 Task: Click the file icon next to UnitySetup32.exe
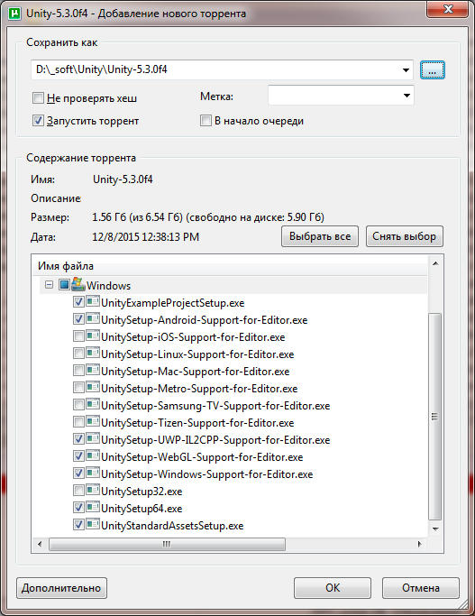point(93,490)
